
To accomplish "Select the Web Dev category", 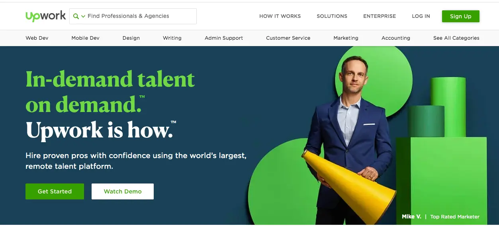I will point(37,38).
